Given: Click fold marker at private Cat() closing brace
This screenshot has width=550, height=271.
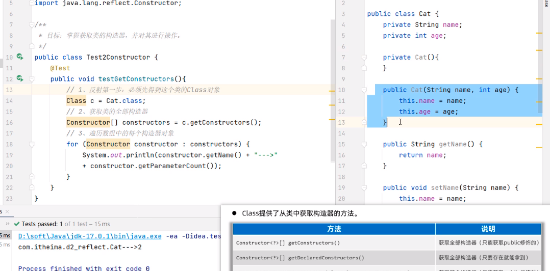Looking at the screenshot, I should 364,68.
